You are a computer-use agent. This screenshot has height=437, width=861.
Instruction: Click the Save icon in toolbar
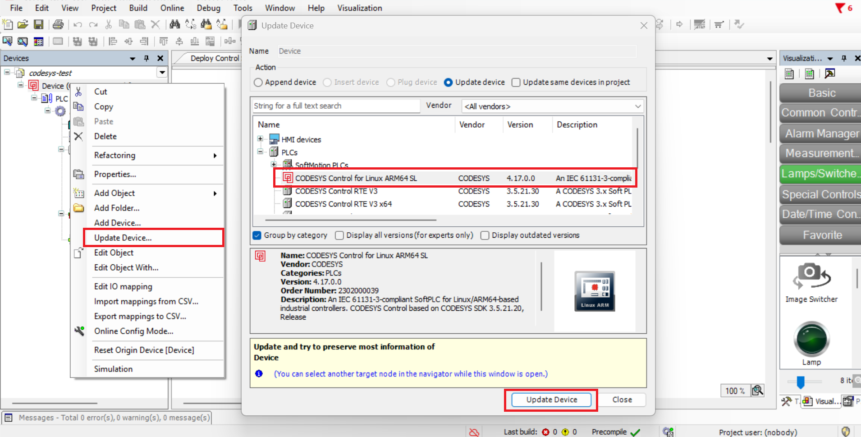point(39,24)
